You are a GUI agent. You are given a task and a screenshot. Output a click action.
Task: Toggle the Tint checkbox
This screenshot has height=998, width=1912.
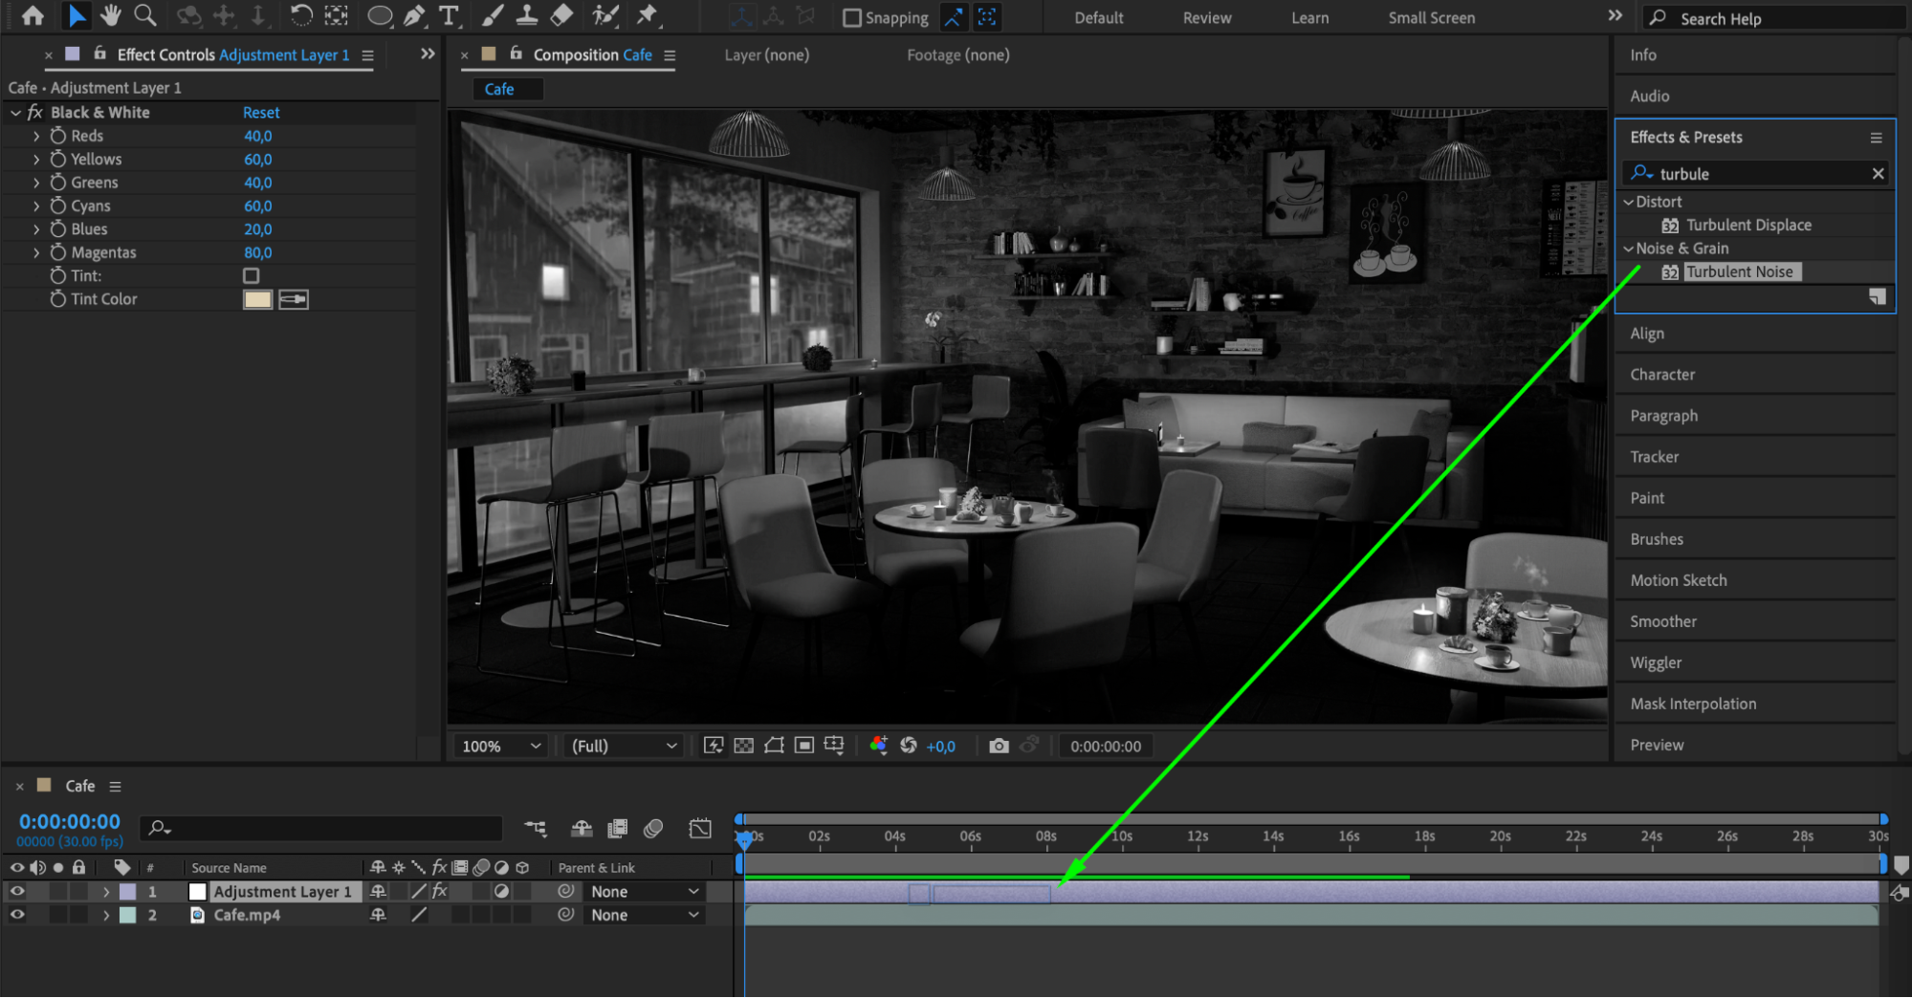point(252,276)
